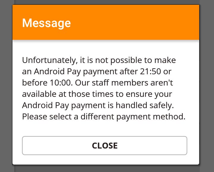Click the dimmed backdrop right of dialog
This screenshot has height=172, width=214.
[x=207, y=86]
